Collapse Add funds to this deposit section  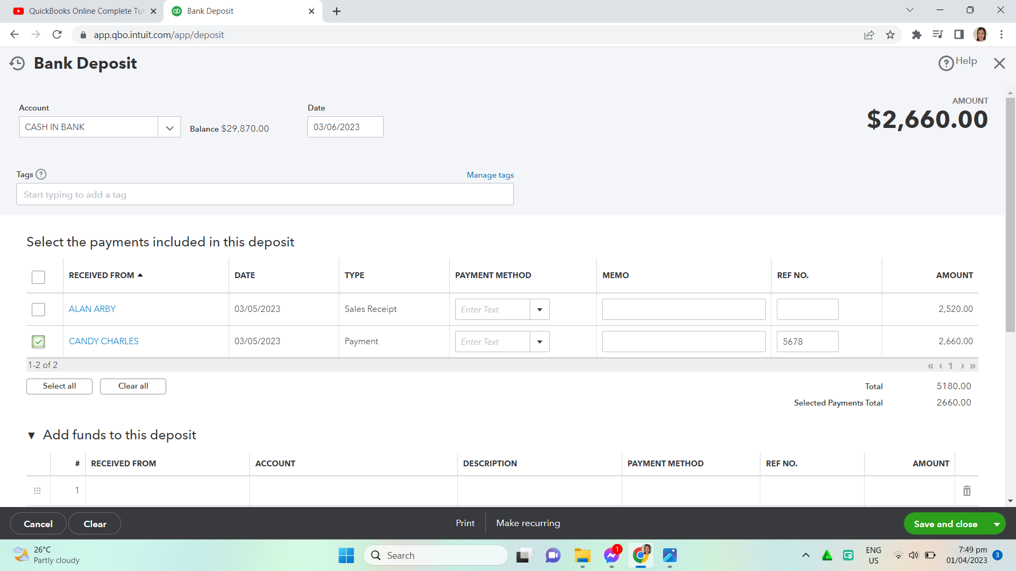(31, 435)
